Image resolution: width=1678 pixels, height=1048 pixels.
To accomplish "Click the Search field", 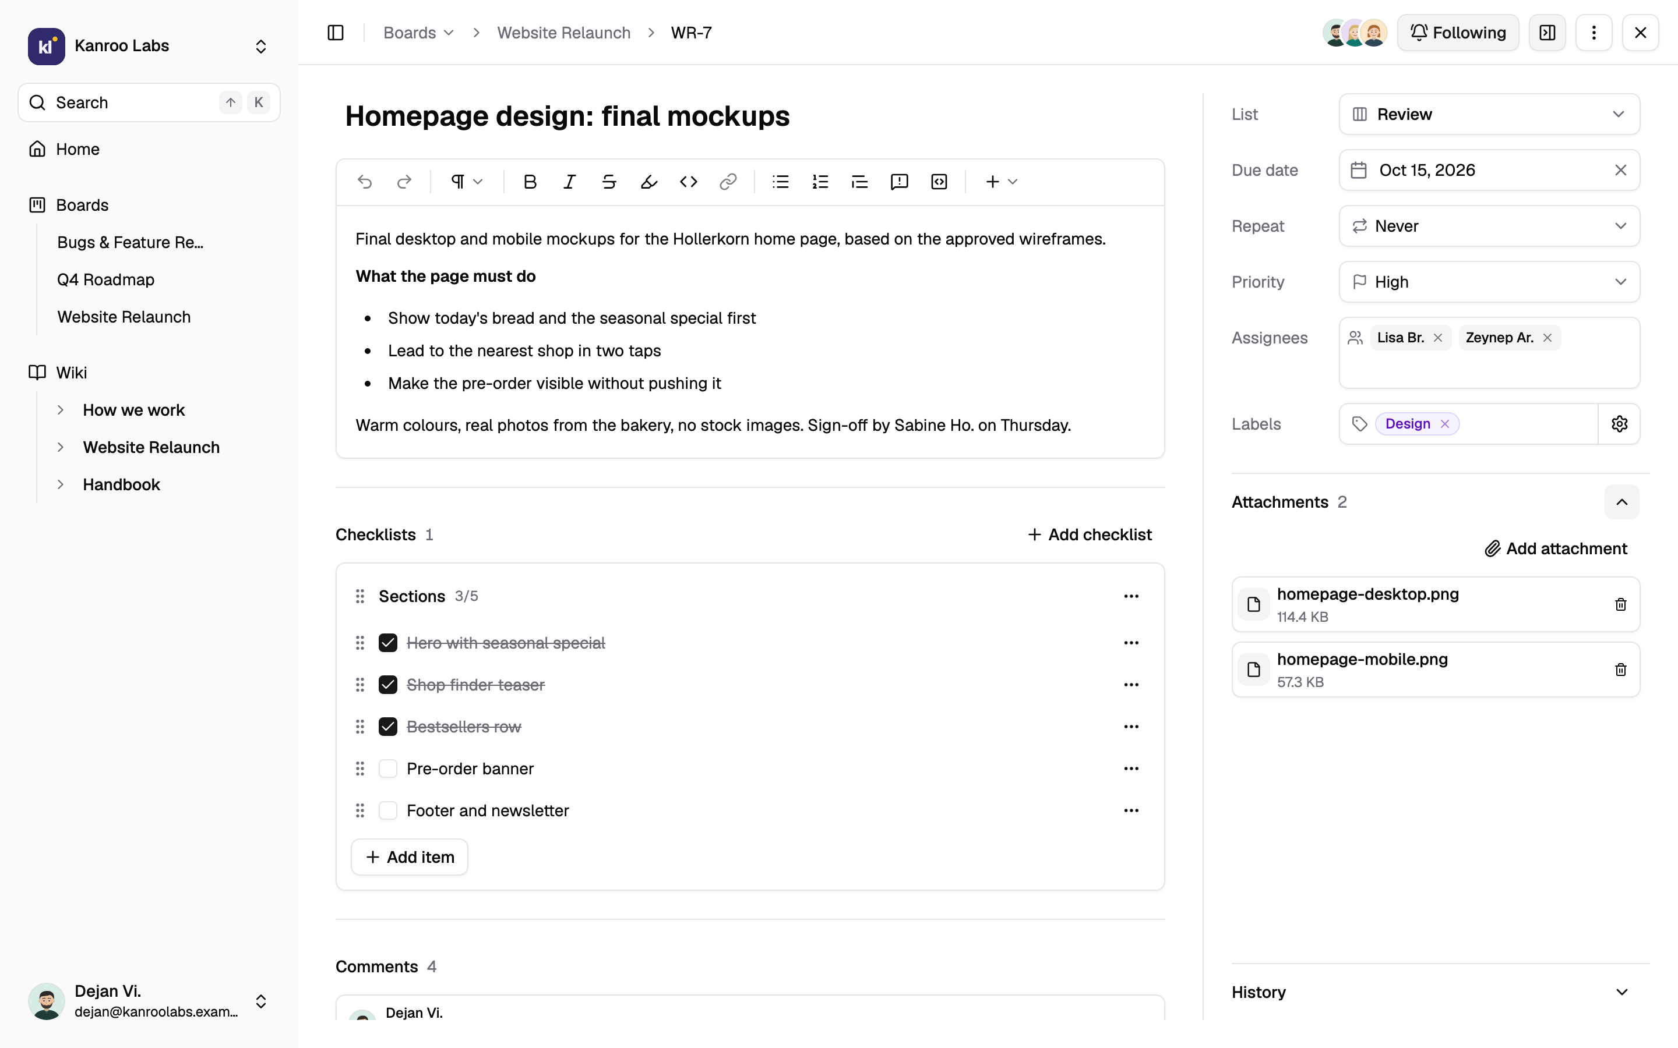I will pyautogui.click(x=149, y=102).
